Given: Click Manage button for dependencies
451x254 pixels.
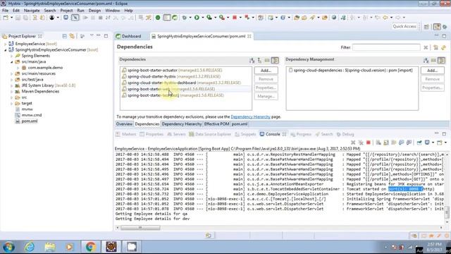Looking at the screenshot, I should (266, 96).
